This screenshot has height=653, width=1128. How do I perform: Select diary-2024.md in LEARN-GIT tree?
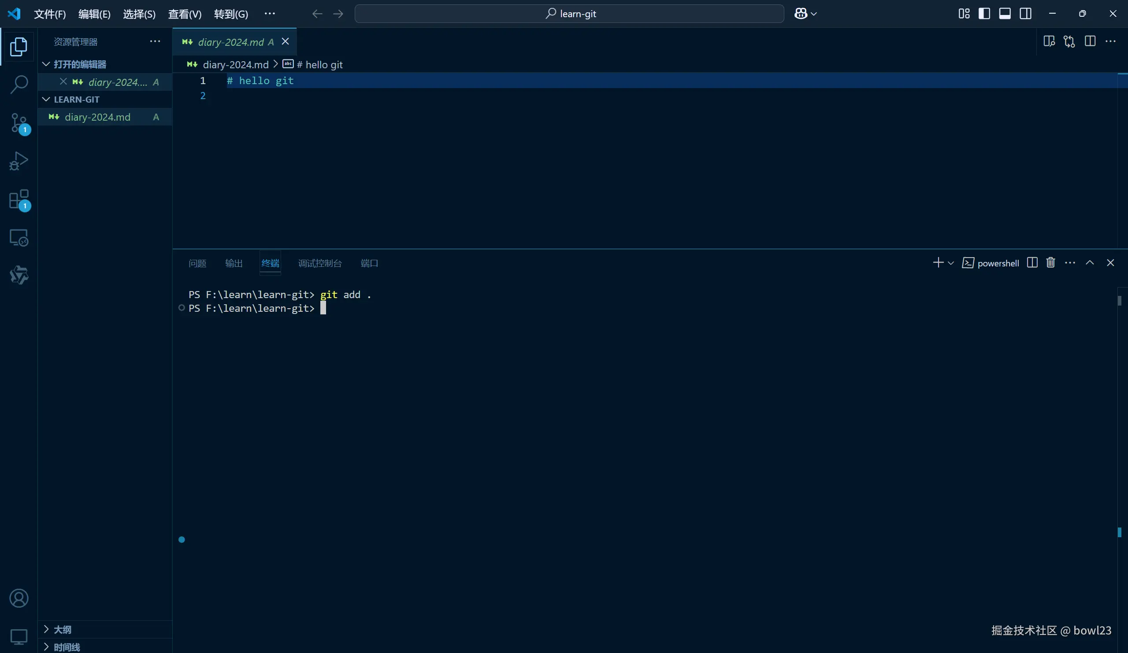[x=97, y=117]
